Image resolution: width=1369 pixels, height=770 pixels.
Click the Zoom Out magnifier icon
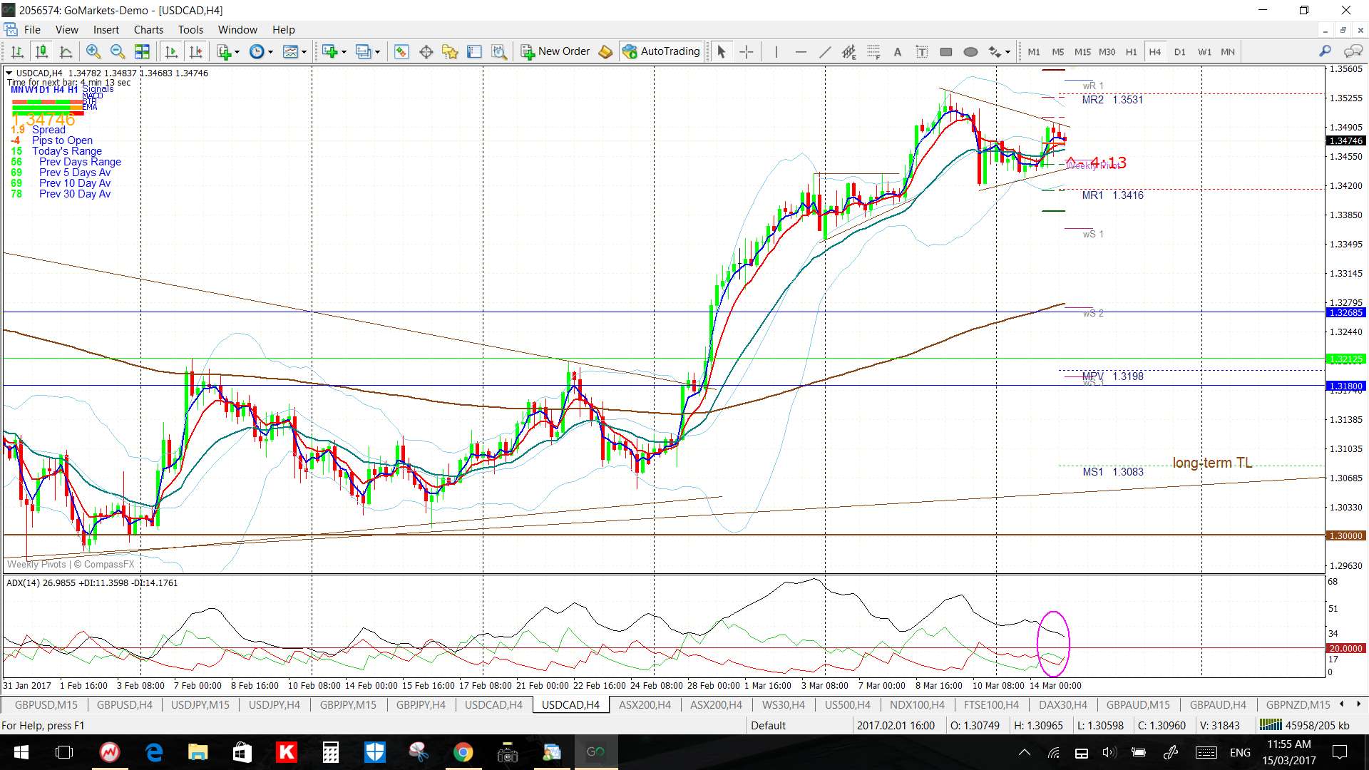[118, 51]
